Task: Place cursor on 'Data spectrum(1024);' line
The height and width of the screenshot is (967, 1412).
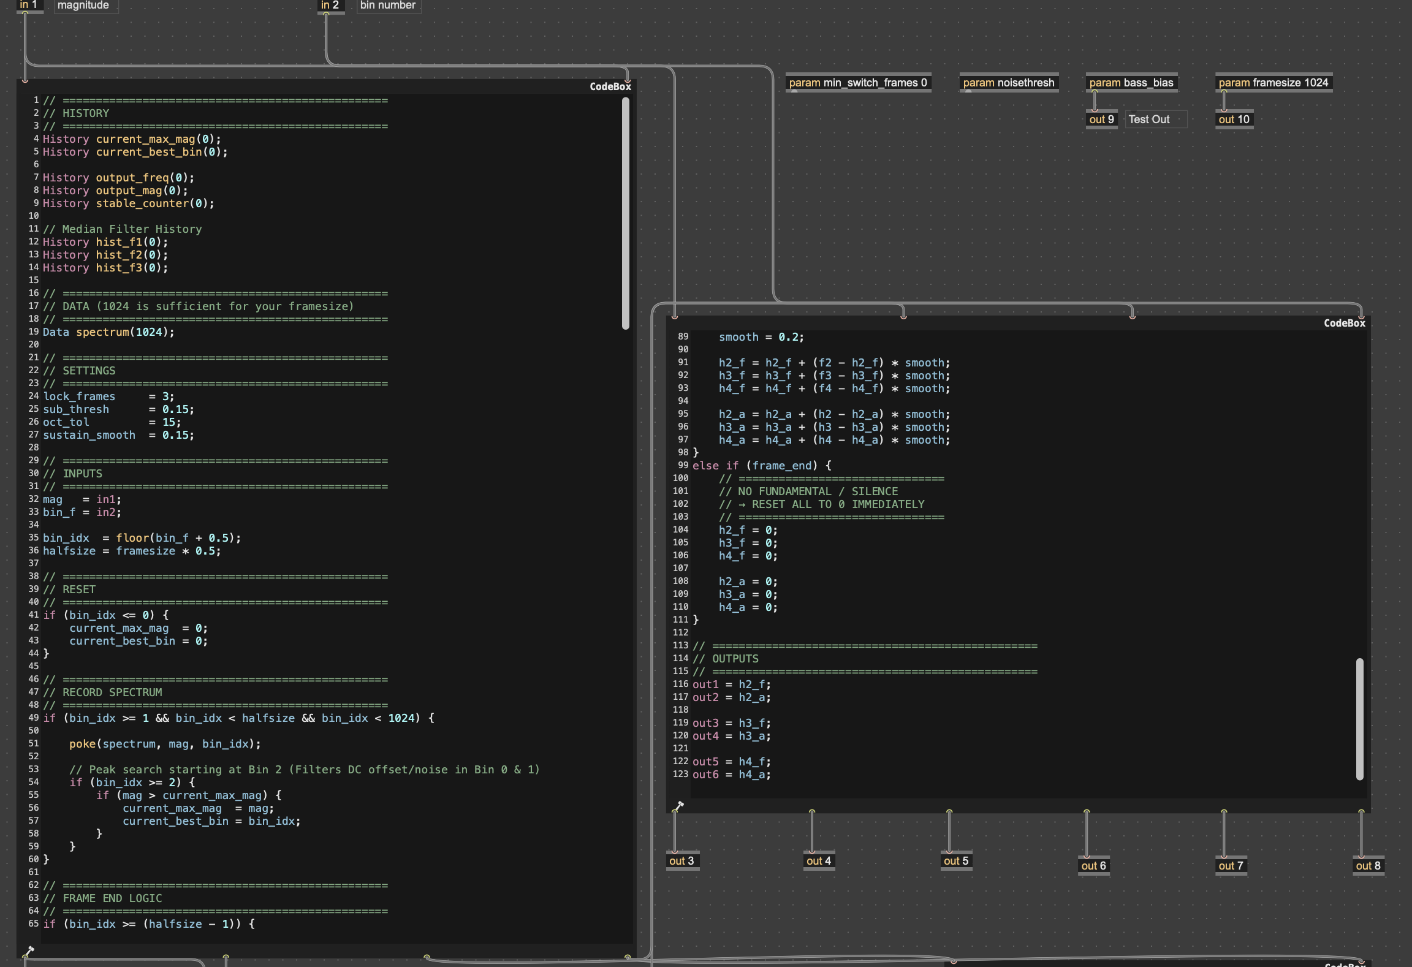Action: (109, 332)
